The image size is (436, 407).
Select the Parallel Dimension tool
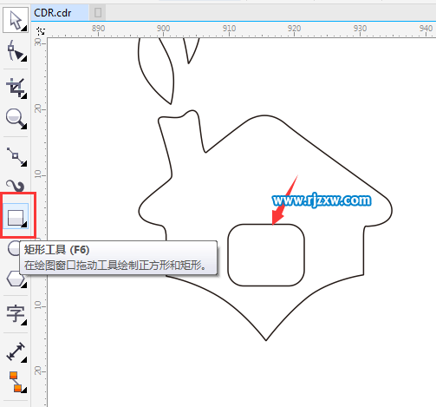[16, 351]
